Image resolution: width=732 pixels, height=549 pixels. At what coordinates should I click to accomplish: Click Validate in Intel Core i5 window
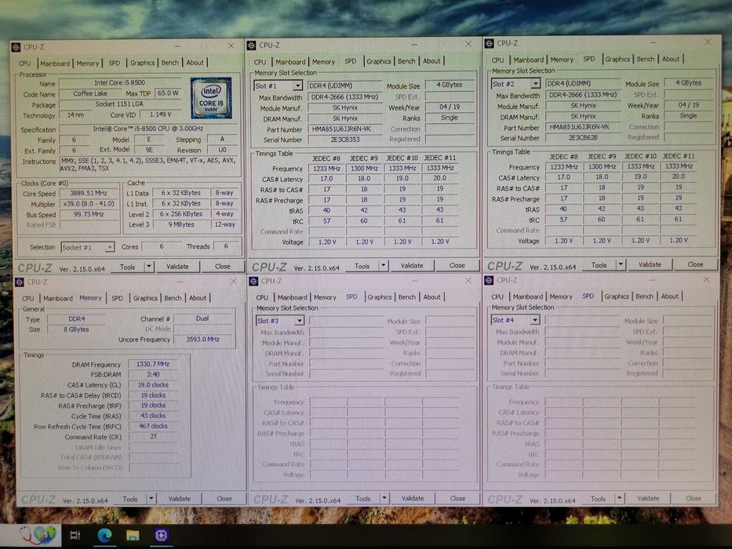tap(178, 267)
